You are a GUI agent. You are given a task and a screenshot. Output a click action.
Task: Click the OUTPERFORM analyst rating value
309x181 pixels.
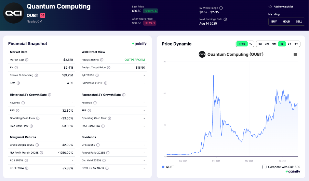pyautogui.click(x=135, y=60)
